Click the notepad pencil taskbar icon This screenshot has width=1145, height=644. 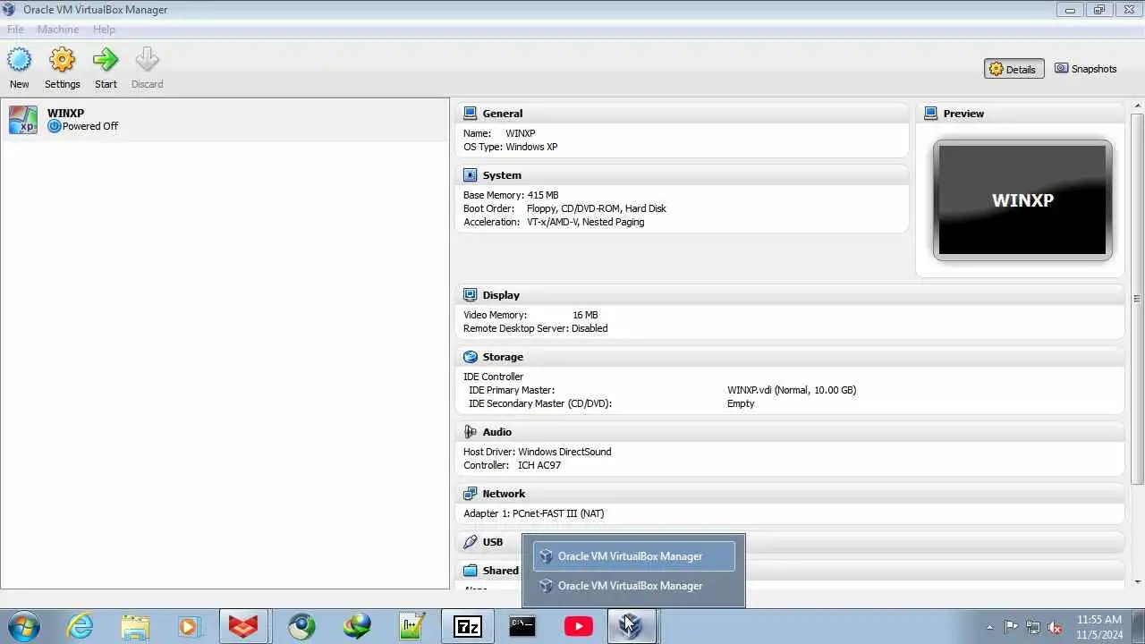pos(411,626)
